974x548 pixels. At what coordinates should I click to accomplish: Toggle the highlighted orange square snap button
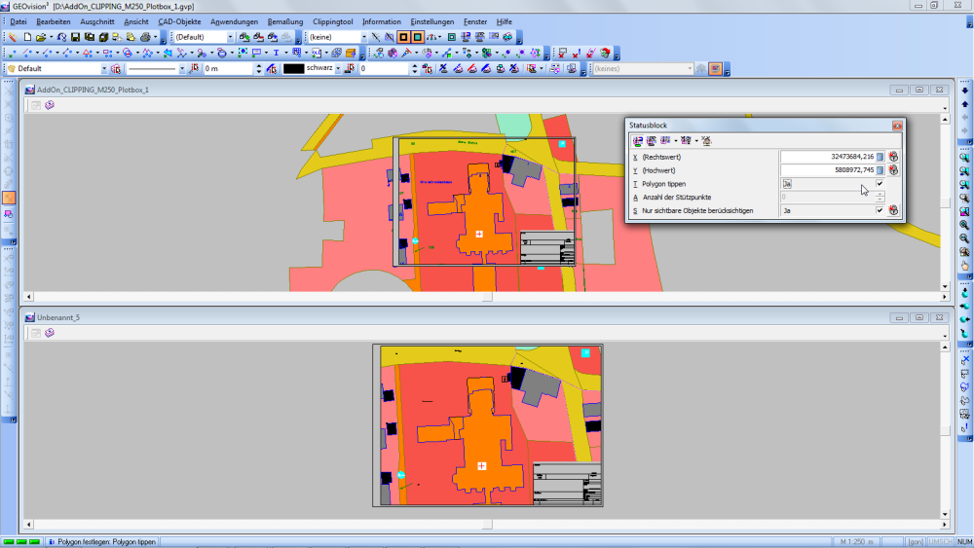click(x=402, y=37)
